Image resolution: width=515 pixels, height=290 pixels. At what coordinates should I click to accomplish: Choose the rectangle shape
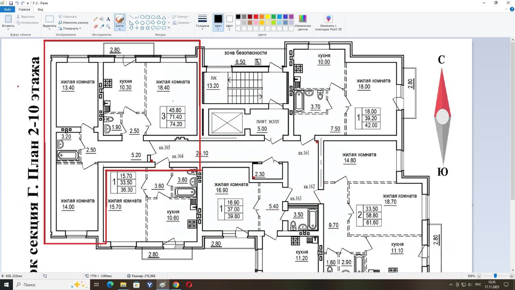(148, 17)
